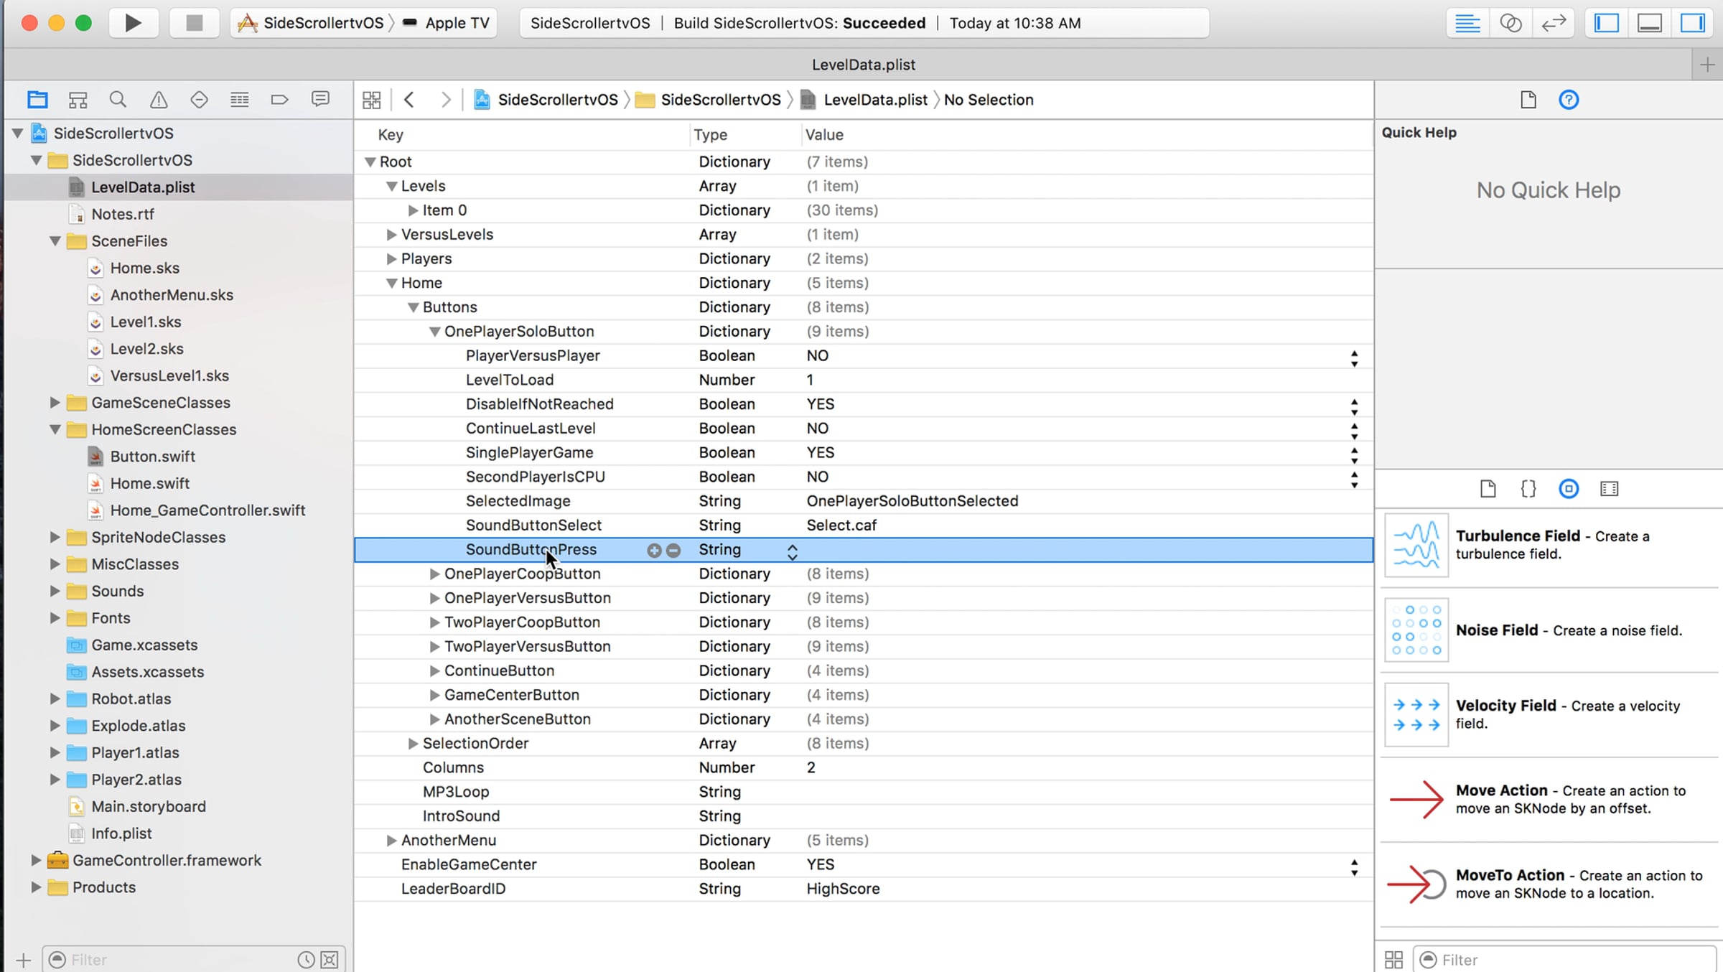Go back to previous file
Screen dimensions: 1723x972
coord(409,100)
